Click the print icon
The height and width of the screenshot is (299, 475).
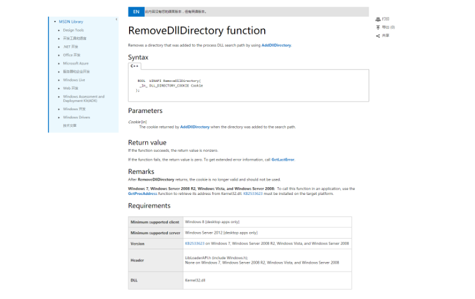(x=378, y=19)
